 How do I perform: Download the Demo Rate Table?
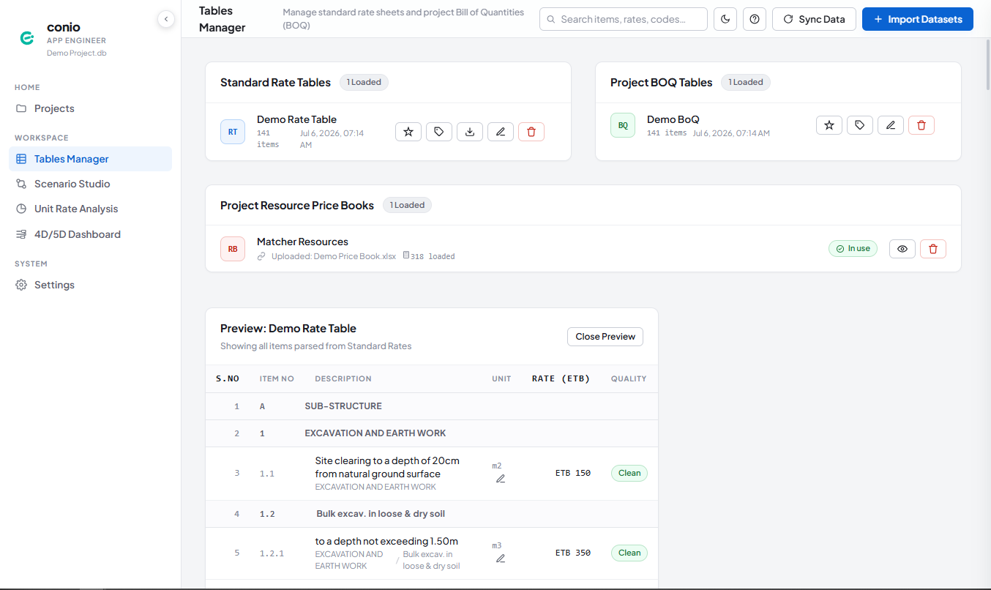(470, 132)
